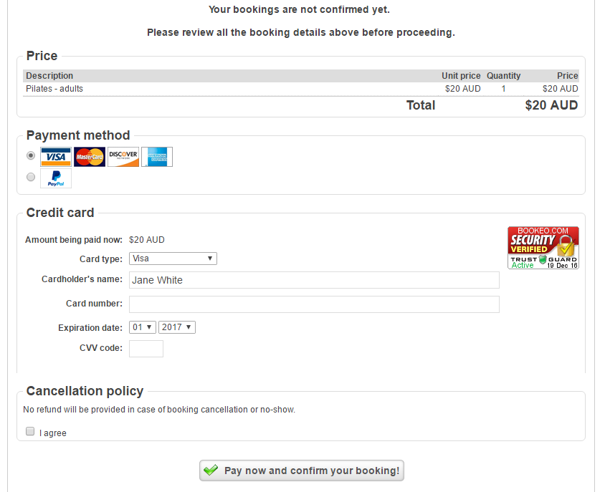The width and height of the screenshot is (600, 492).
Task: Click into the Card number field
Action: [314, 304]
